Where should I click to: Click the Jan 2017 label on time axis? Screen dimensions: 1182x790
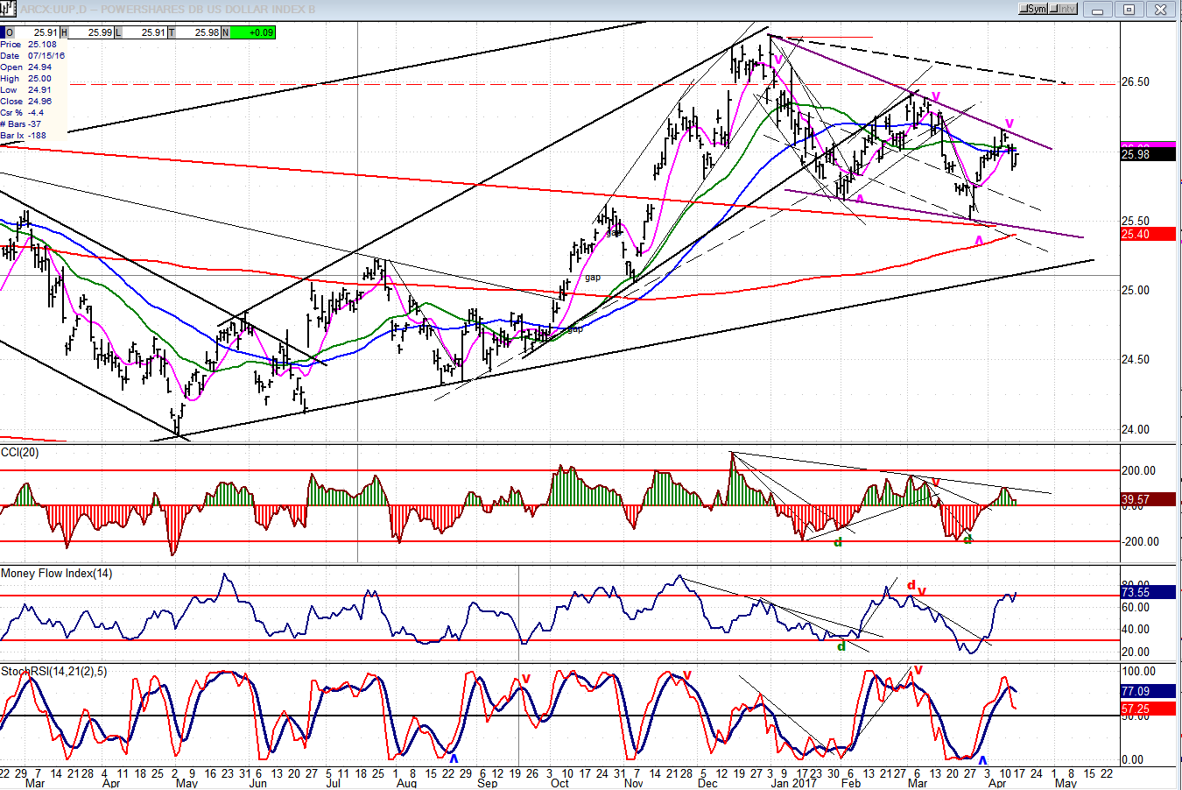[792, 783]
